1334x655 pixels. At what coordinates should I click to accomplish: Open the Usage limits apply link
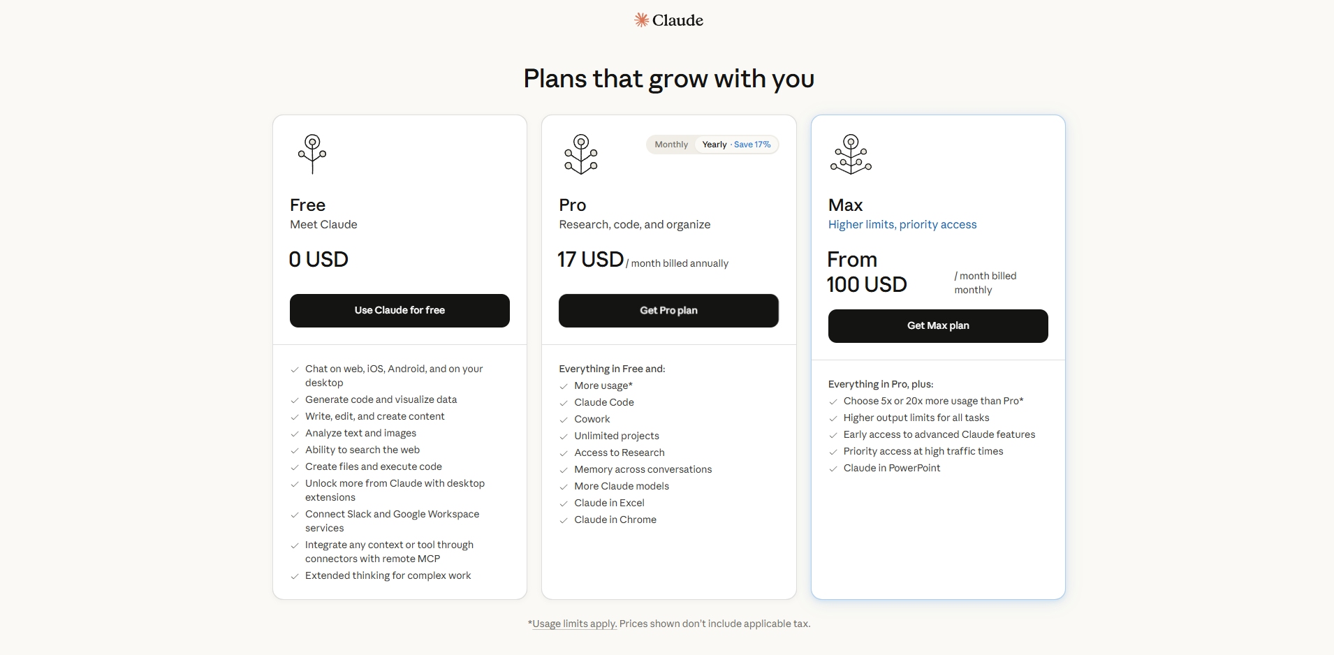click(574, 624)
